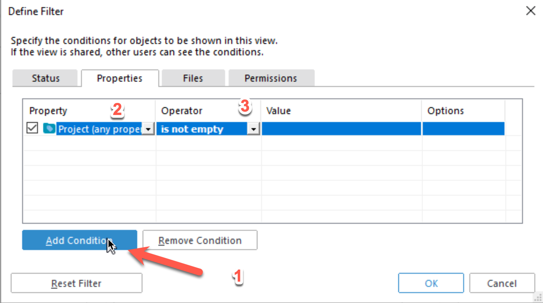Close the Define Filter dialog
The image size is (543, 303).
531,11
